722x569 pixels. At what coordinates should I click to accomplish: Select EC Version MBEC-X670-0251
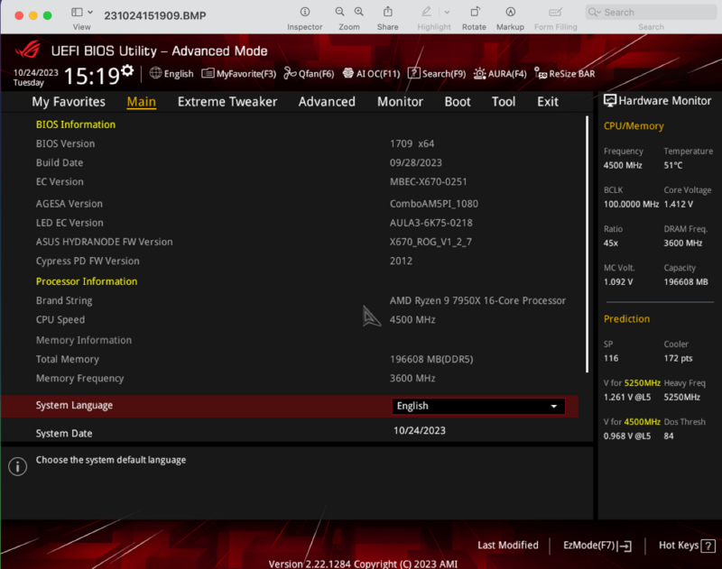coord(428,181)
